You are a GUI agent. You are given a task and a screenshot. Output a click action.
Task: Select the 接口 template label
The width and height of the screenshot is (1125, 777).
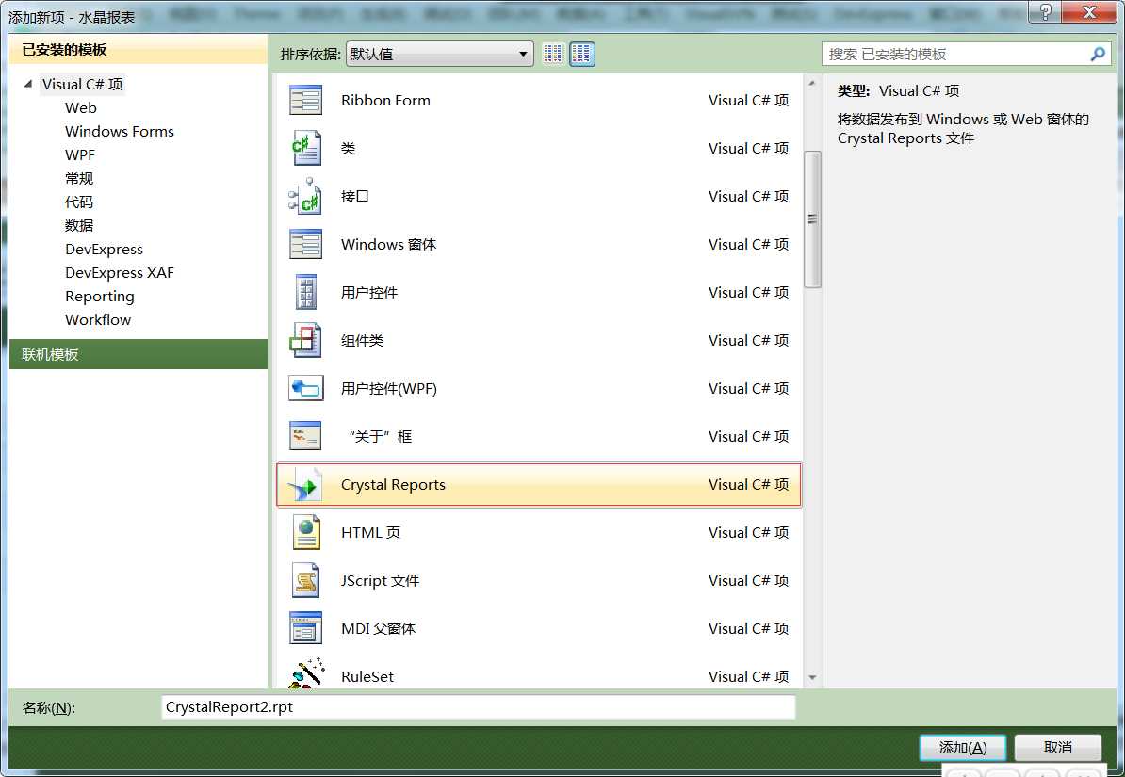click(x=354, y=197)
